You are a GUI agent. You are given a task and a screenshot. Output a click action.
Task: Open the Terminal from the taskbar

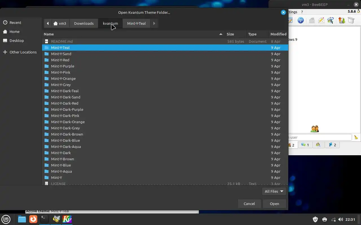[44, 219]
